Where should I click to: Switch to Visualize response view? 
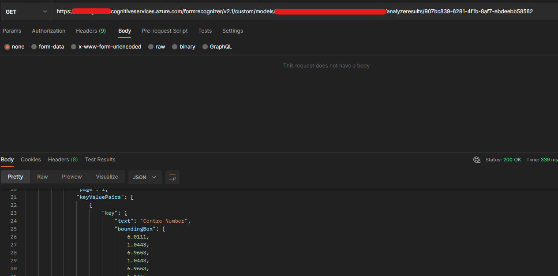(x=107, y=177)
